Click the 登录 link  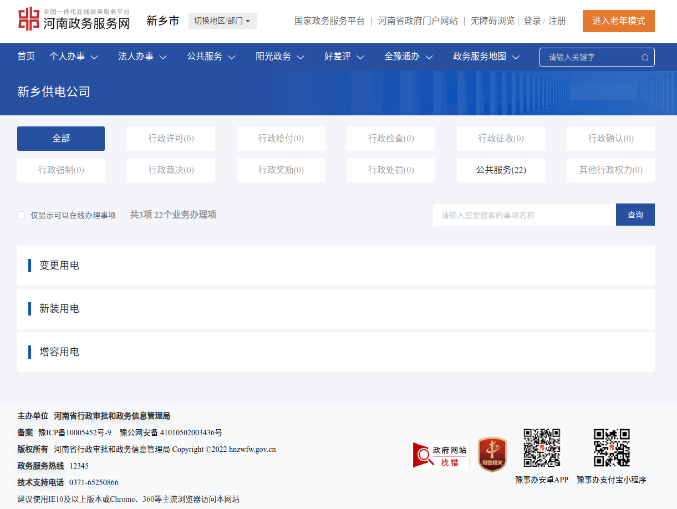[532, 21]
